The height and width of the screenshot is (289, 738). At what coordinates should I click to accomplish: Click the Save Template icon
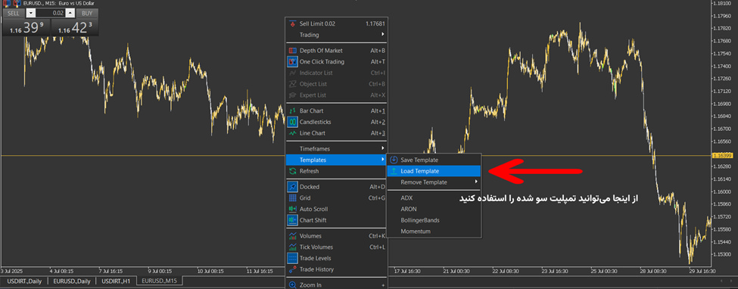click(x=394, y=160)
